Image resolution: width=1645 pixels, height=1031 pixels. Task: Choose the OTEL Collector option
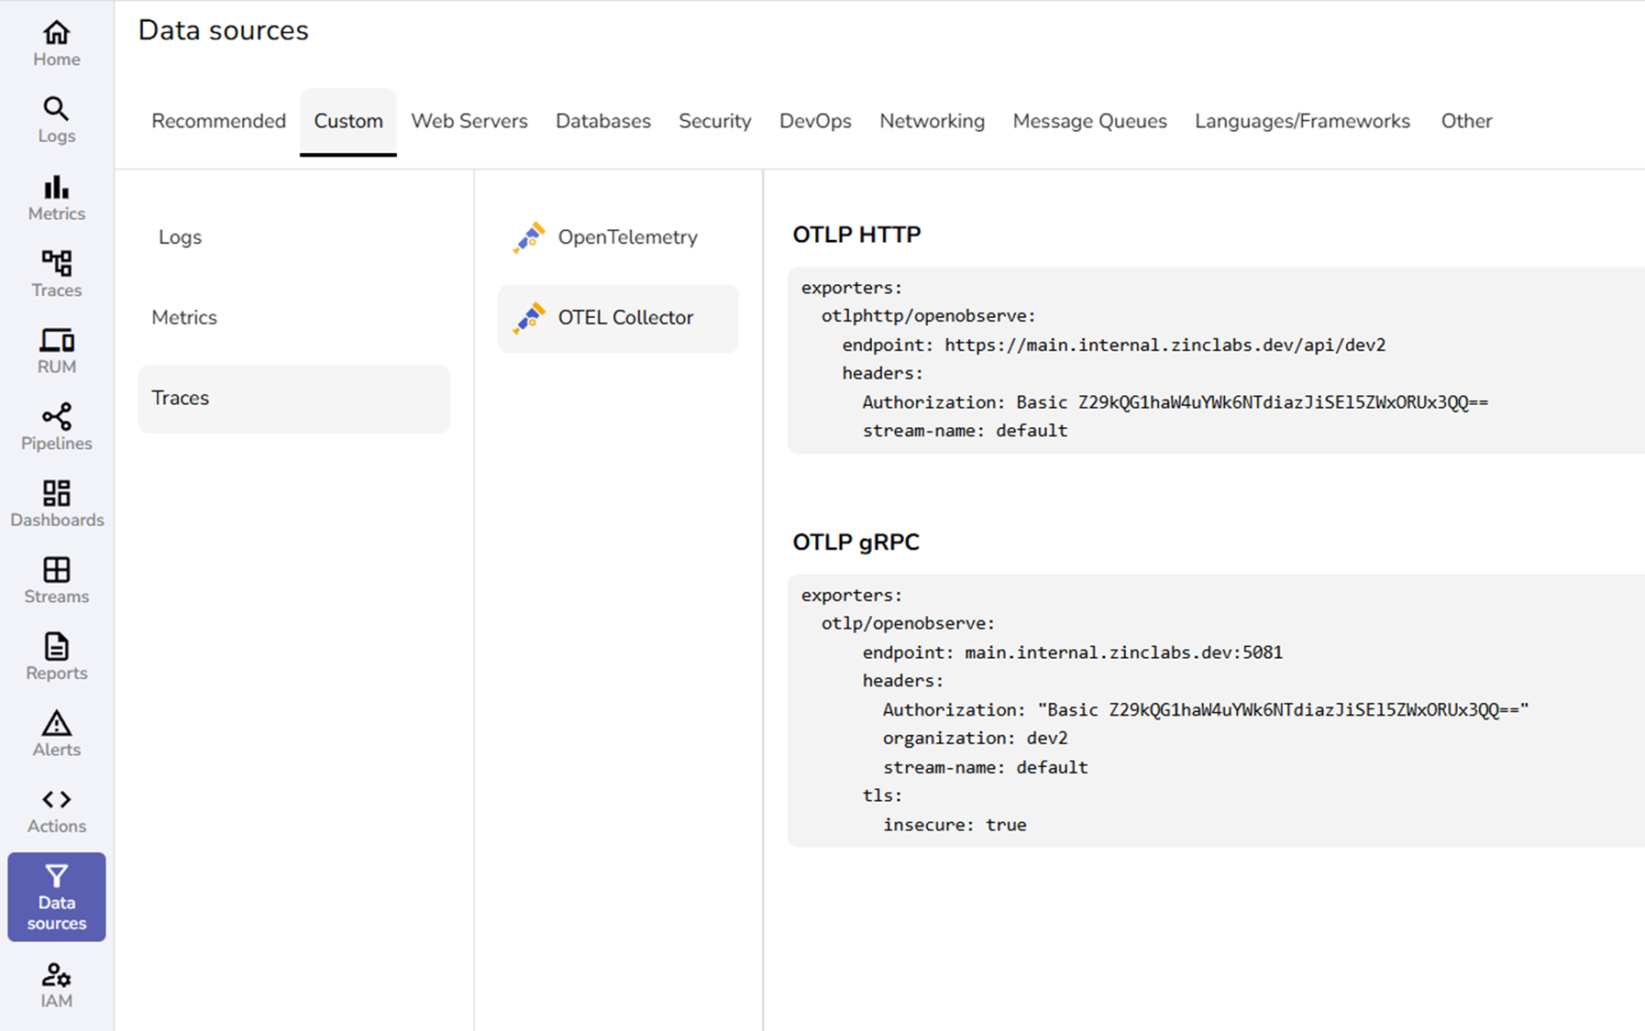point(616,317)
